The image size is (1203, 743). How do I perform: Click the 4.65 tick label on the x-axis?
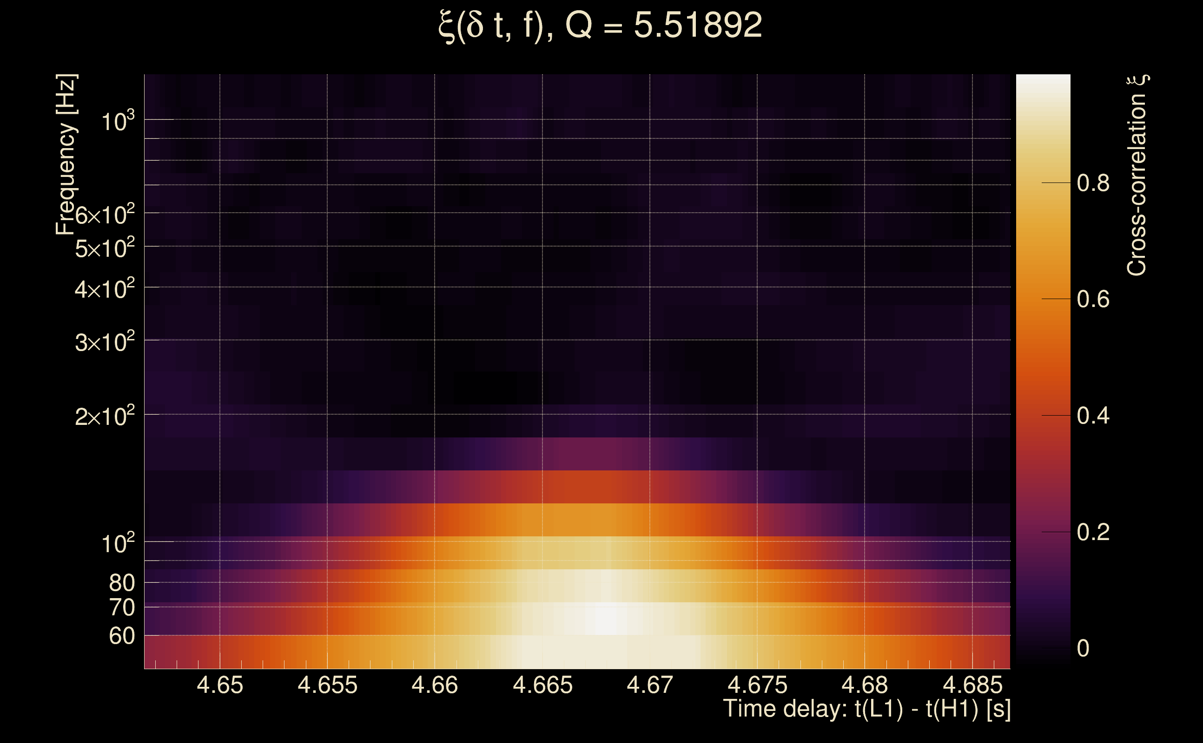[220, 685]
